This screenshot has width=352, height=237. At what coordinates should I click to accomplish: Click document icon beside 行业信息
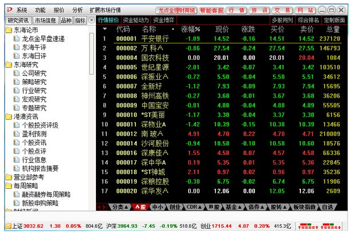tap(17, 160)
